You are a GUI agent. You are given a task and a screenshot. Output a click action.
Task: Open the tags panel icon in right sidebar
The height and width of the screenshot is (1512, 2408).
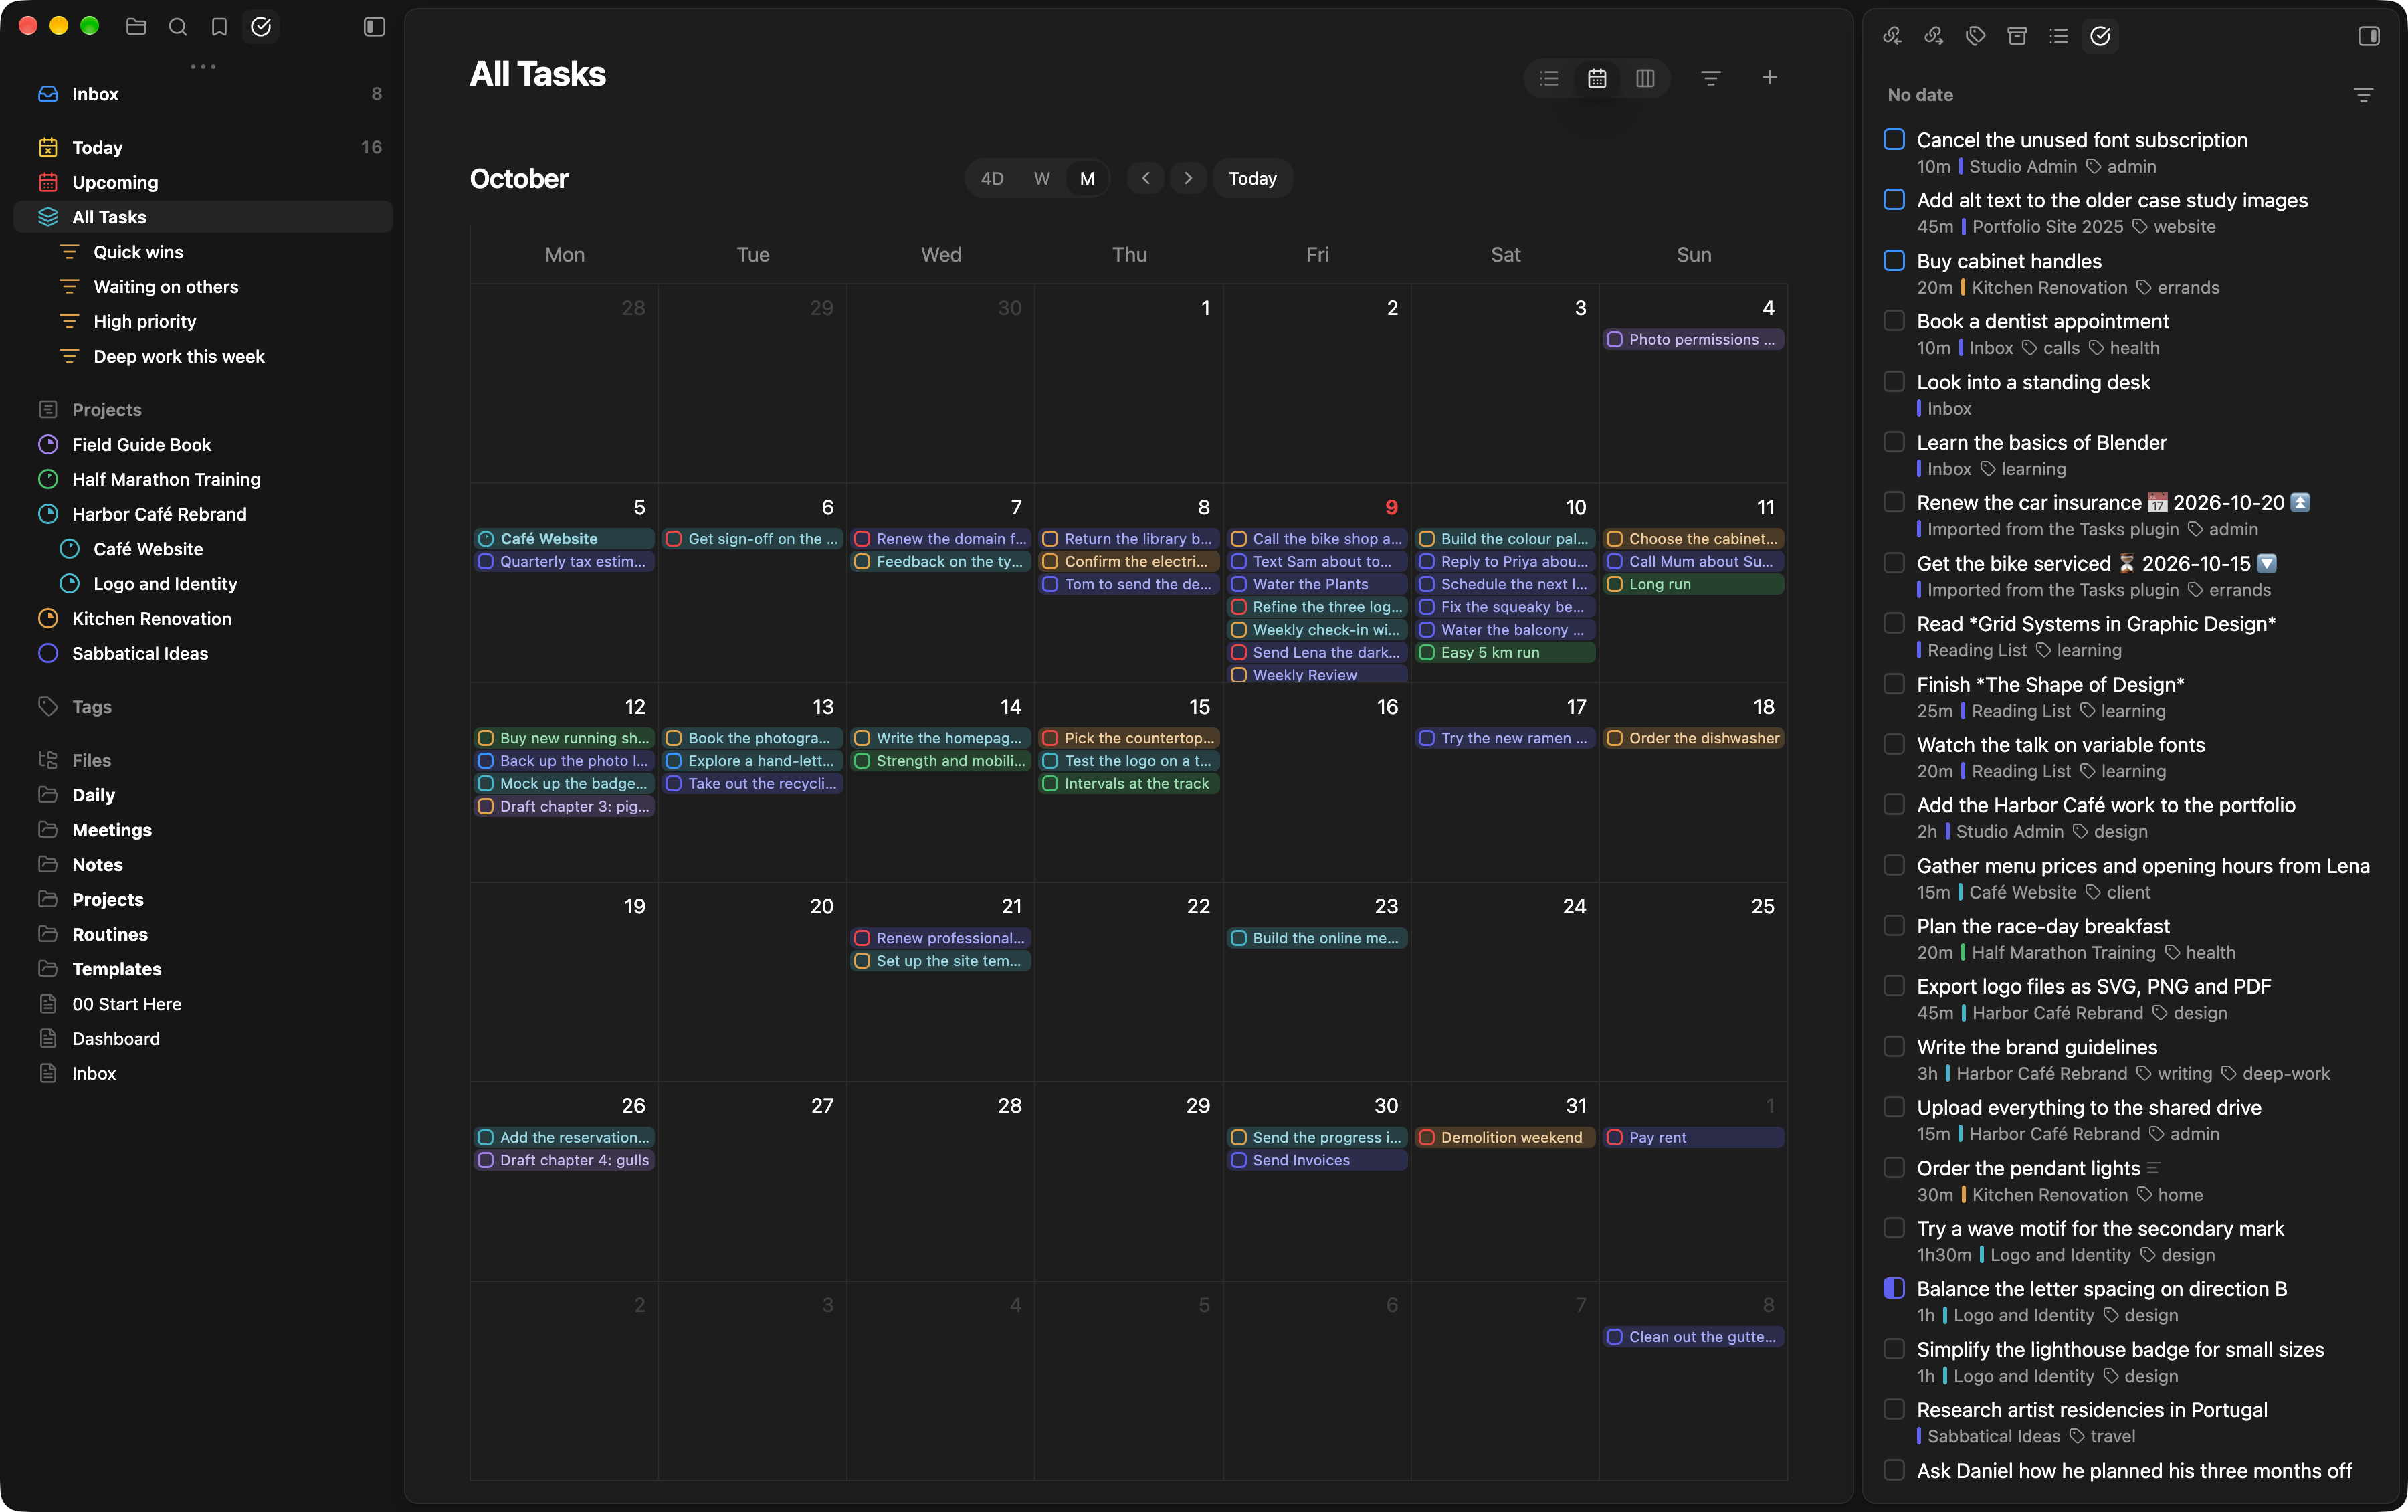tap(1975, 36)
